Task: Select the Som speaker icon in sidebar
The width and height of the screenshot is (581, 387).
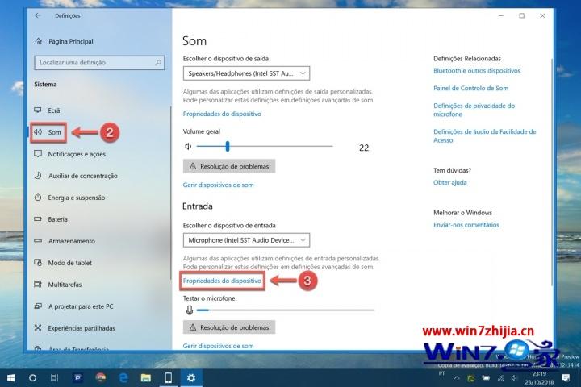Action: [38, 132]
